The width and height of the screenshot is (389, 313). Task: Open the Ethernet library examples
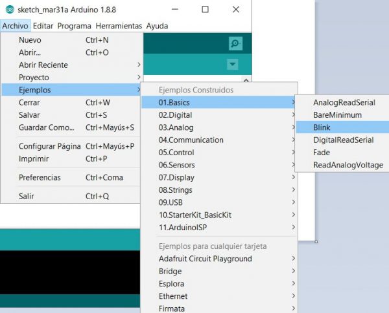tap(219, 296)
